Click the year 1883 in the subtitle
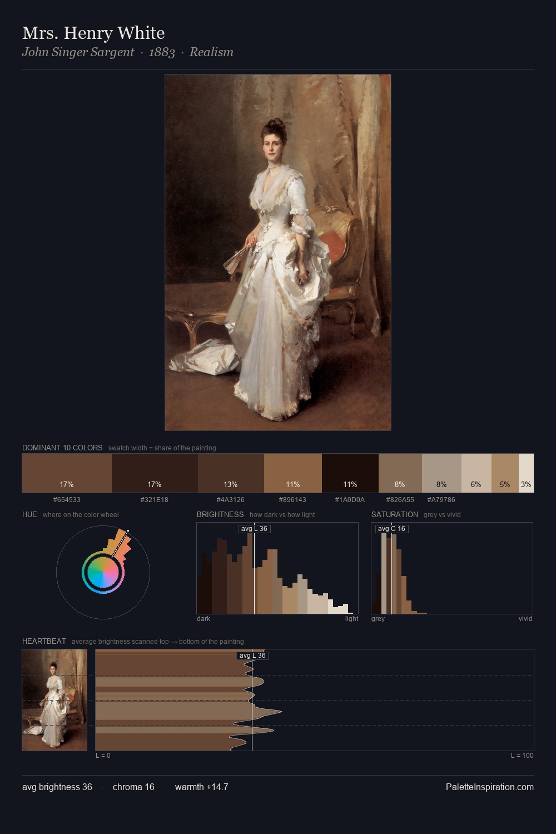The width and height of the screenshot is (556, 834). [x=162, y=52]
